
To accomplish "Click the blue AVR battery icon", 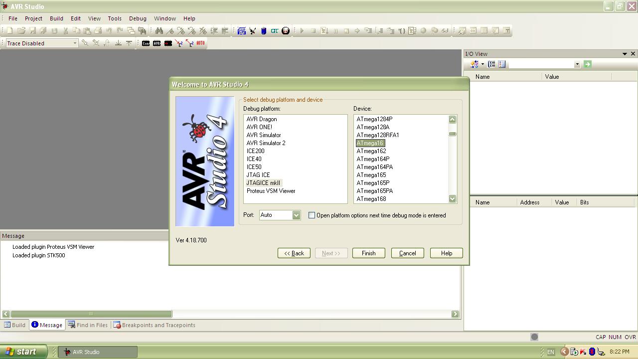I will [264, 30].
